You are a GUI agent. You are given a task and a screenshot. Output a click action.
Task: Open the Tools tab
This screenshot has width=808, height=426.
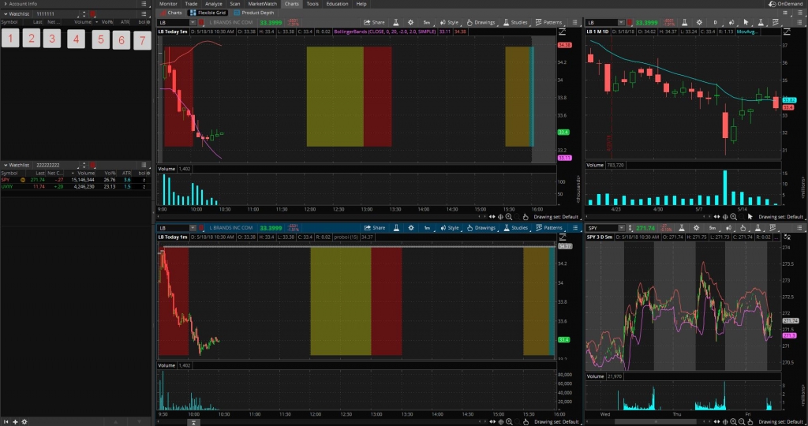312,4
